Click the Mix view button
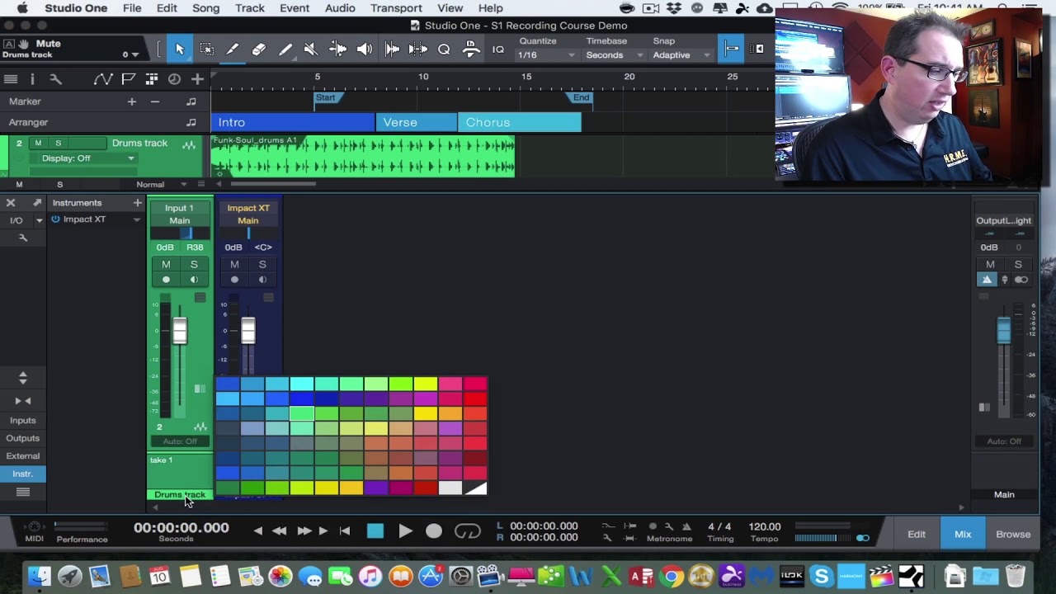Viewport: 1056px width, 594px height. pyautogui.click(x=963, y=535)
